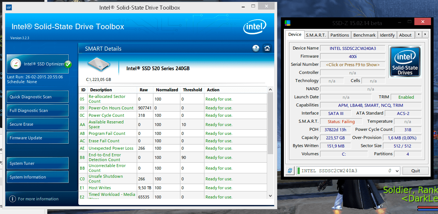Open System Information
Viewport: 438px width, 214px height.
37,177
